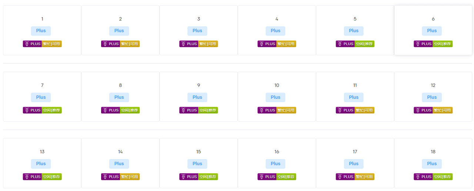Select the Plus button on card 6

(x=432, y=31)
